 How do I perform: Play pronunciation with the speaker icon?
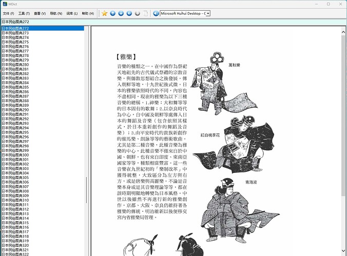(156, 13)
